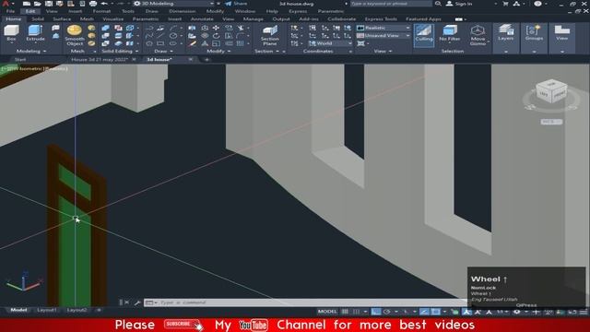Click the Extrude tool icon
The image size is (590, 332).
click(35, 33)
